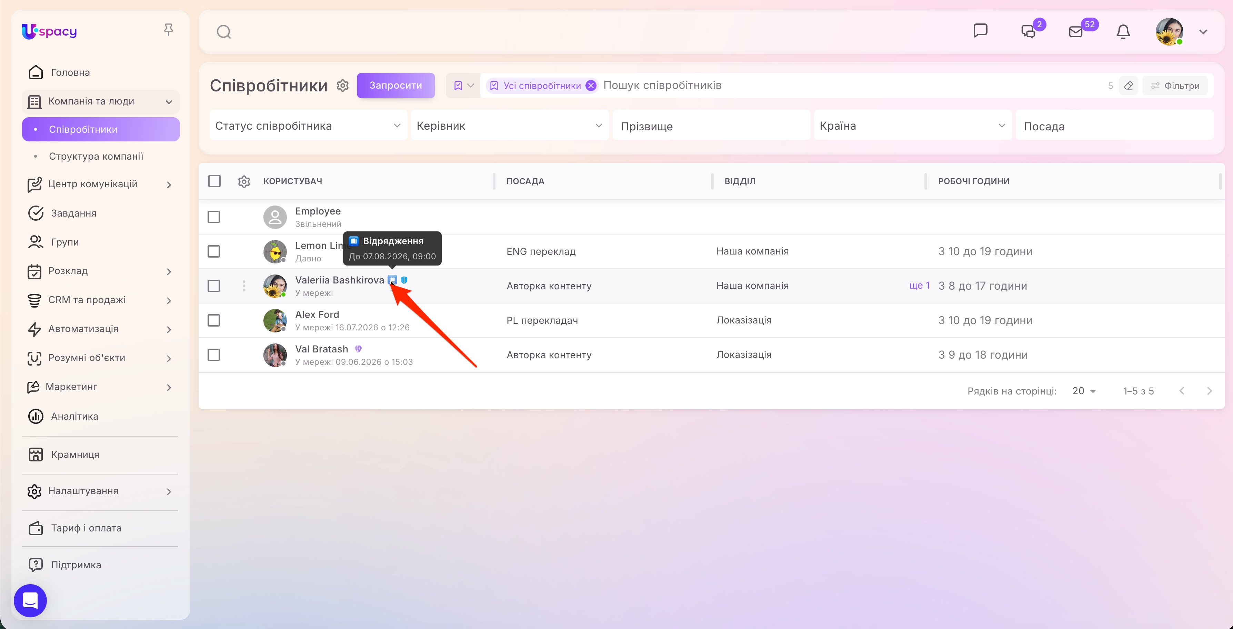Open the global search magnifier icon
The width and height of the screenshot is (1233, 629).
[223, 32]
